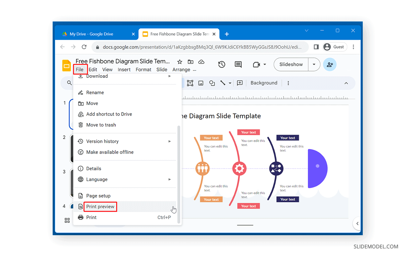The height and width of the screenshot is (257, 415).
Task: Open the Slideshow dropdown arrow
Action: (314, 64)
